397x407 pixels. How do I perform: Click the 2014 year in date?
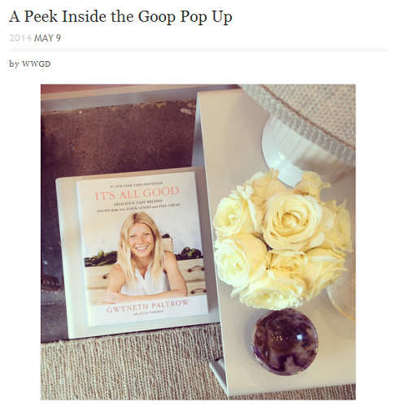[x=20, y=38]
